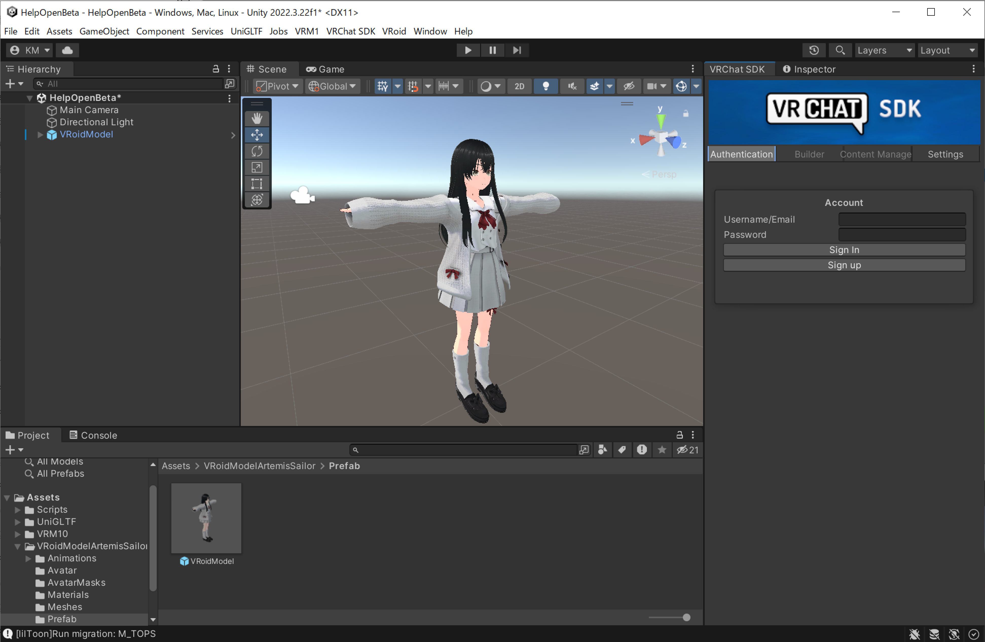Expand the Animations folder
This screenshot has height=642, width=985.
tap(28, 558)
